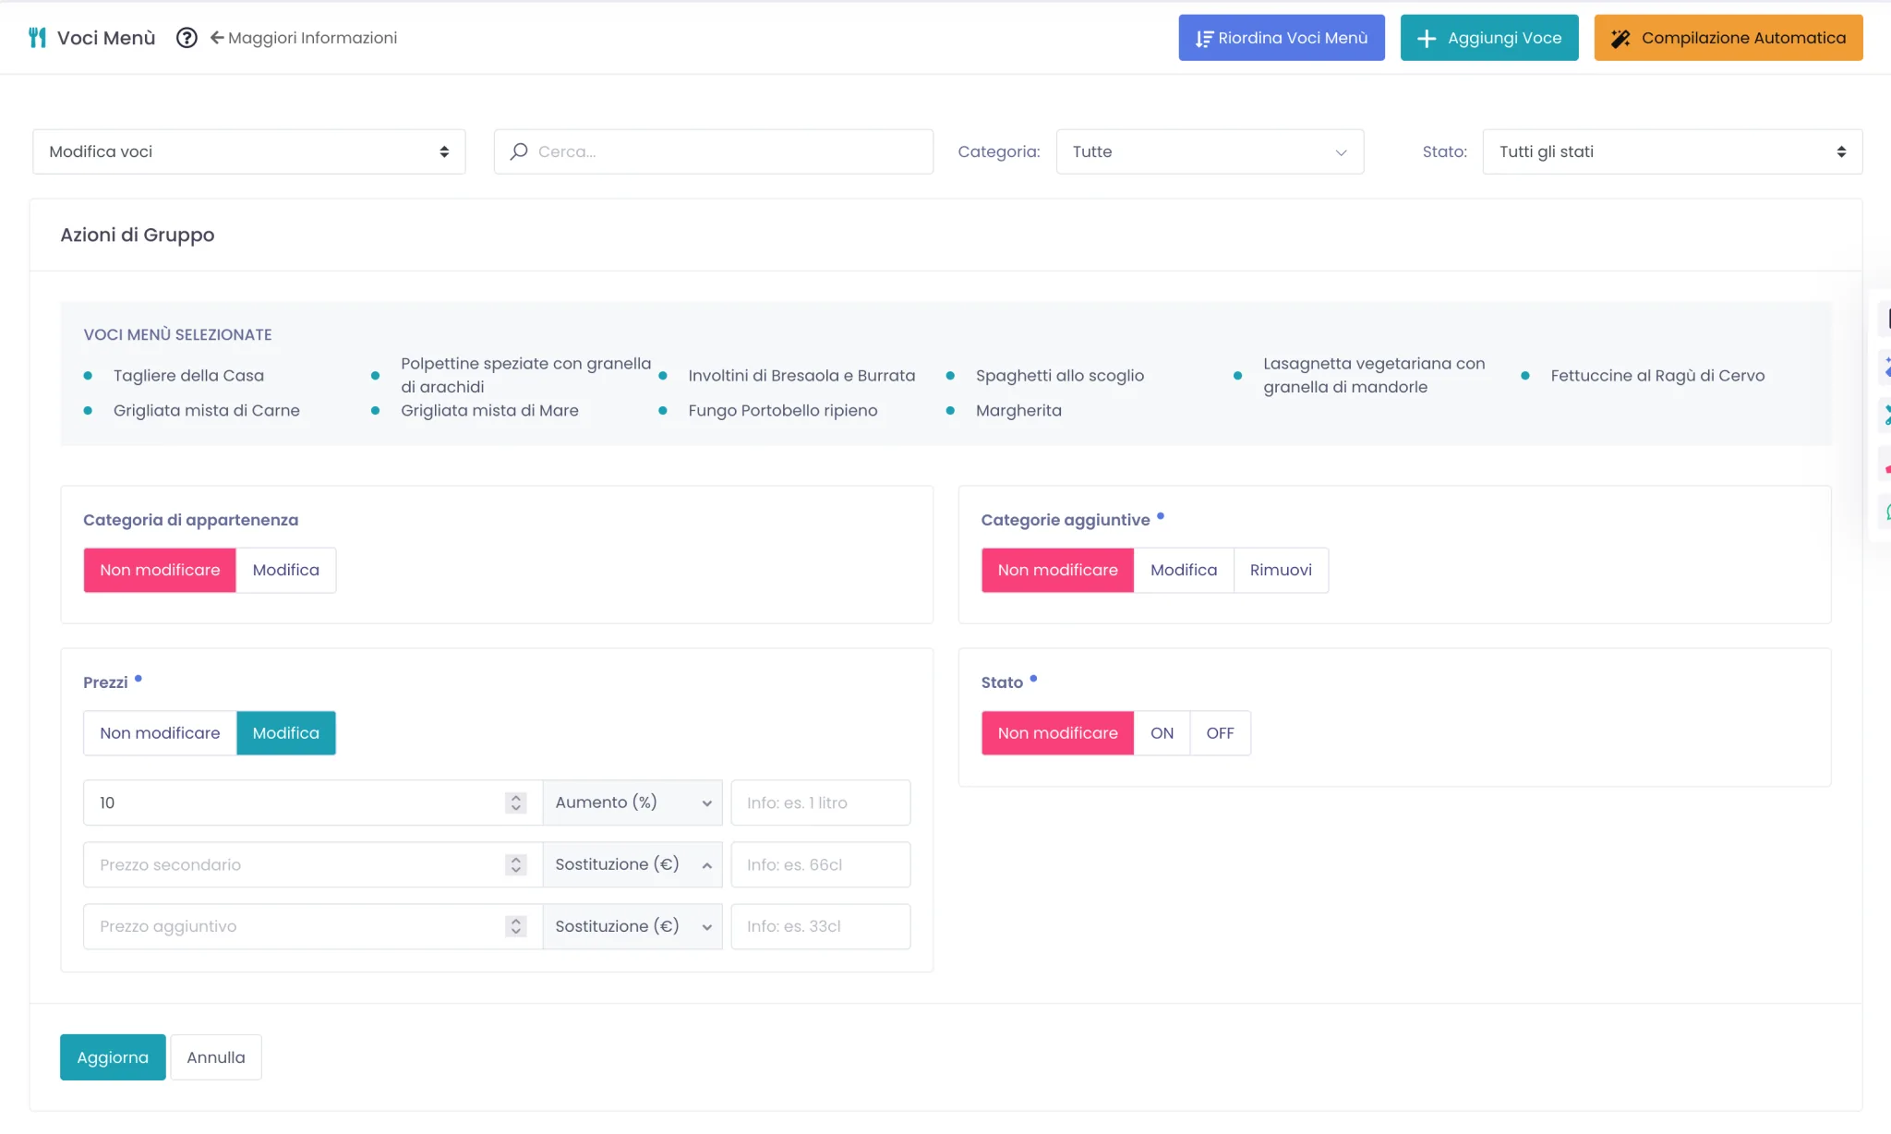
Task: Set Stato to ON
Action: coord(1162,733)
